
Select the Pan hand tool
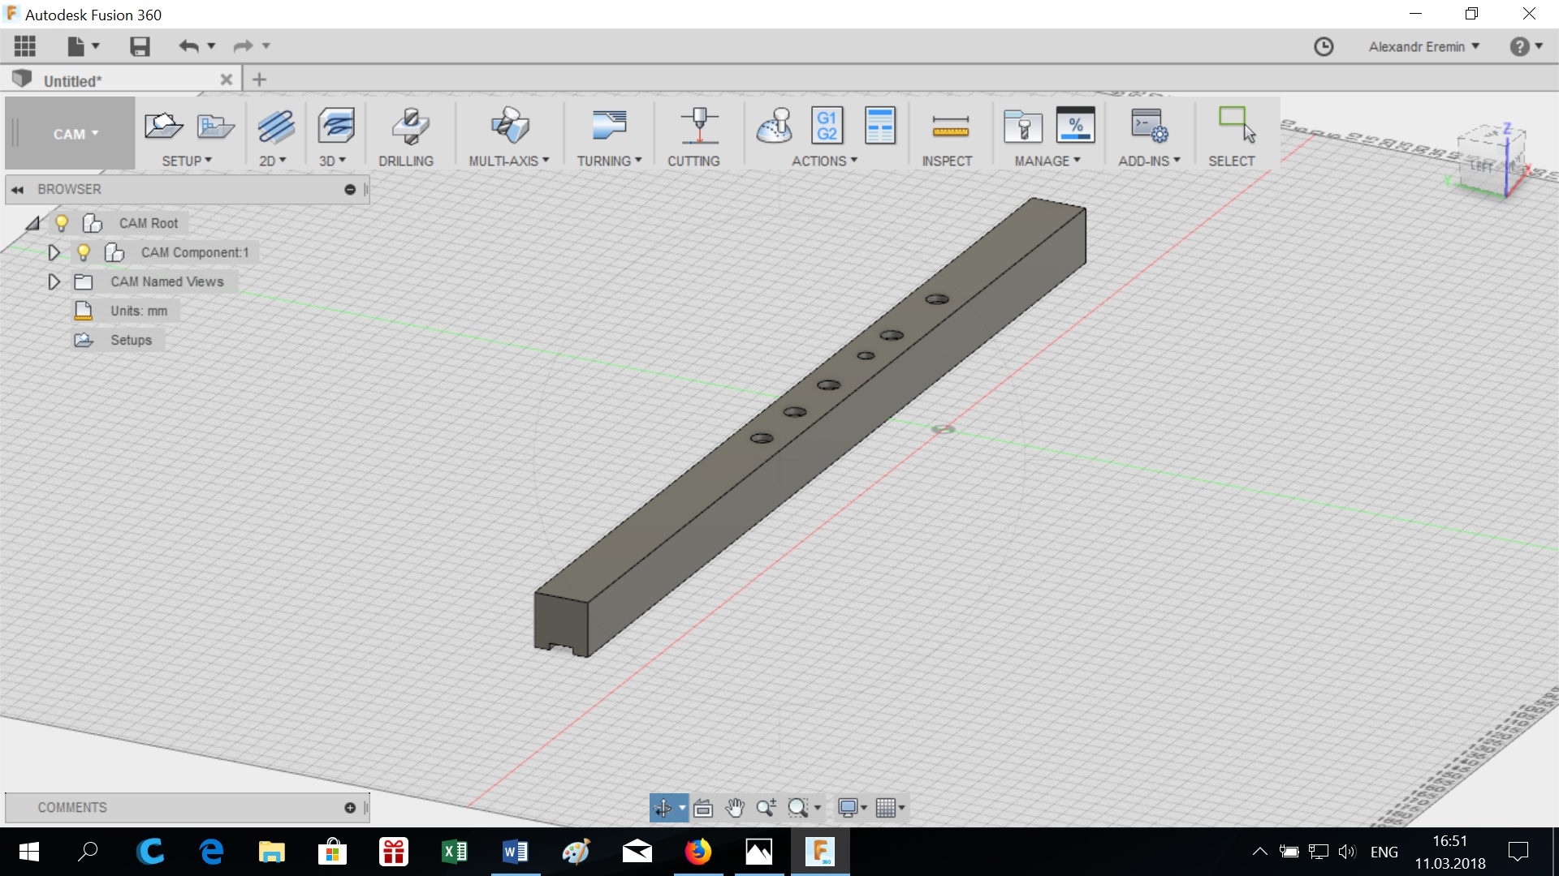click(x=735, y=808)
